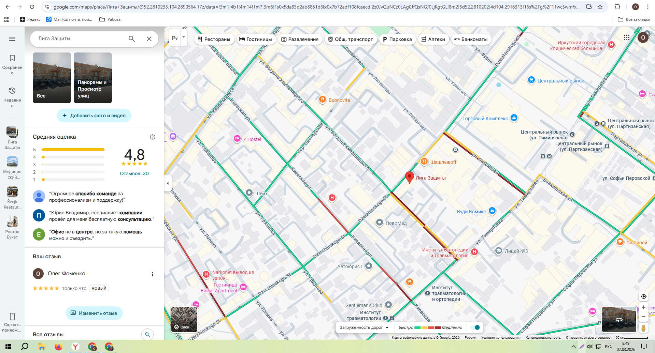Open the Google Maps hamburger menu
Viewport: 655px width, 353px height.
[x=12, y=39]
